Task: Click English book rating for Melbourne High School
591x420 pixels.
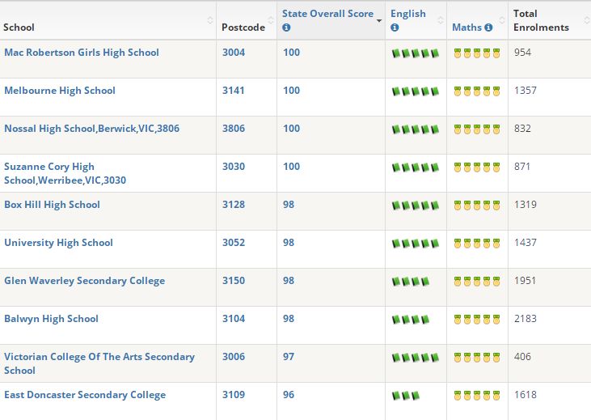Action: [416, 91]
